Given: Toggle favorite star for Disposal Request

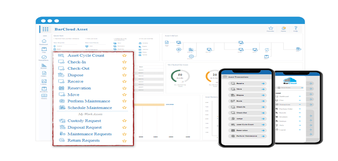Looking at the screenshot, I should [x=124, y=127].
